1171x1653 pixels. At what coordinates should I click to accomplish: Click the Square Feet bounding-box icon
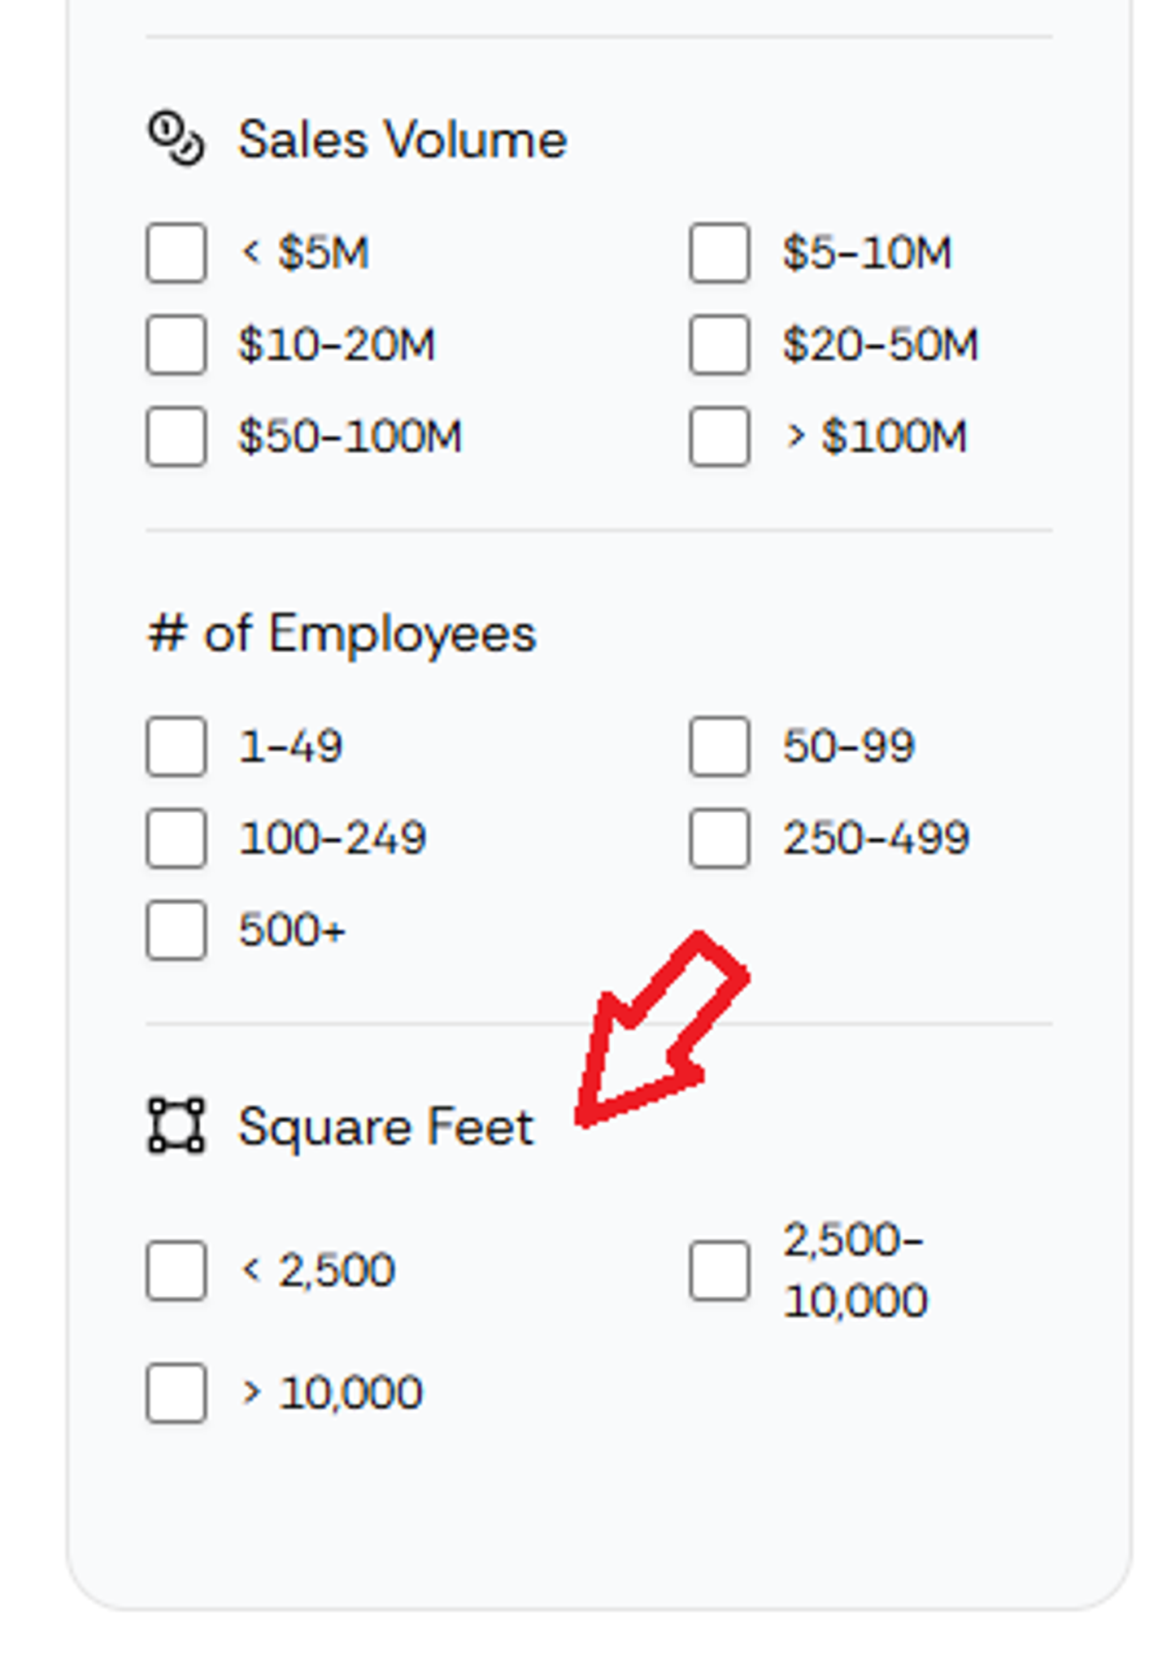point(176,1125)
